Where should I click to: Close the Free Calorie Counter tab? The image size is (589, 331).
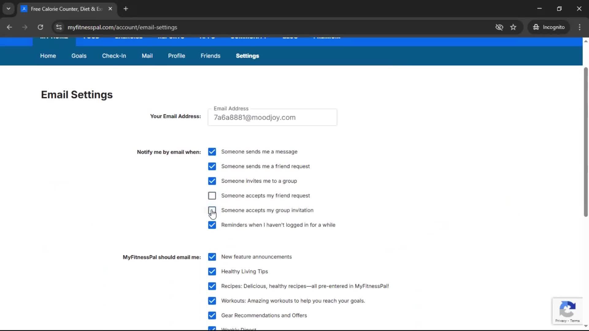110,9
